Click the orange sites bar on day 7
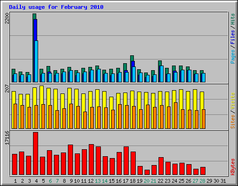The width and height of the screenshot is (238, 186). [57, 120]
